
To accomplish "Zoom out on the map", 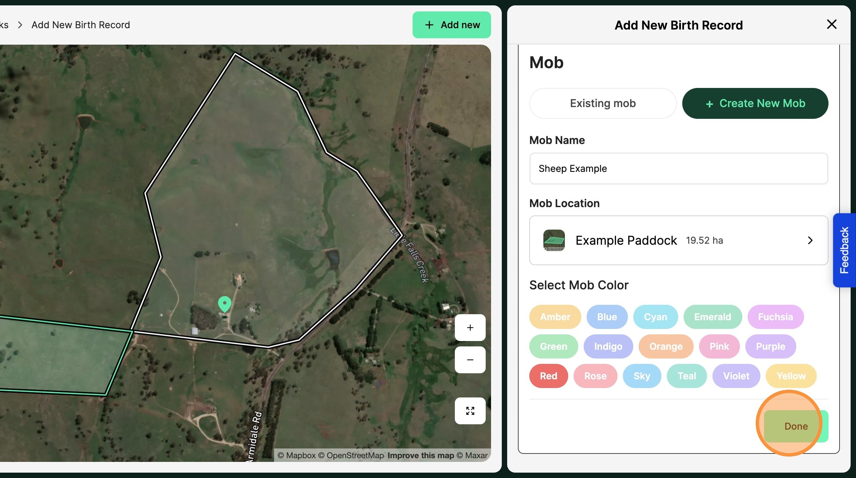I will click(470, 360).
